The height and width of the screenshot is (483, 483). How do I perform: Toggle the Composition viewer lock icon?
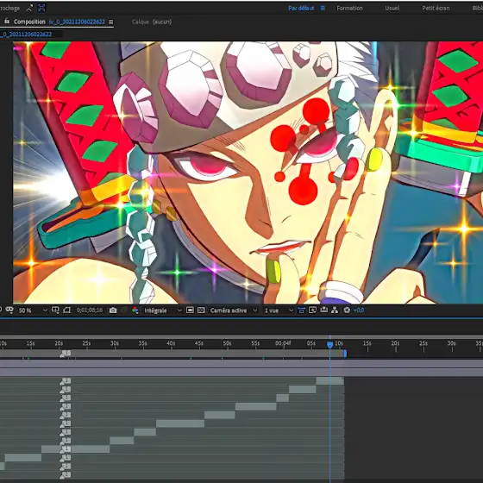(7, 22)
